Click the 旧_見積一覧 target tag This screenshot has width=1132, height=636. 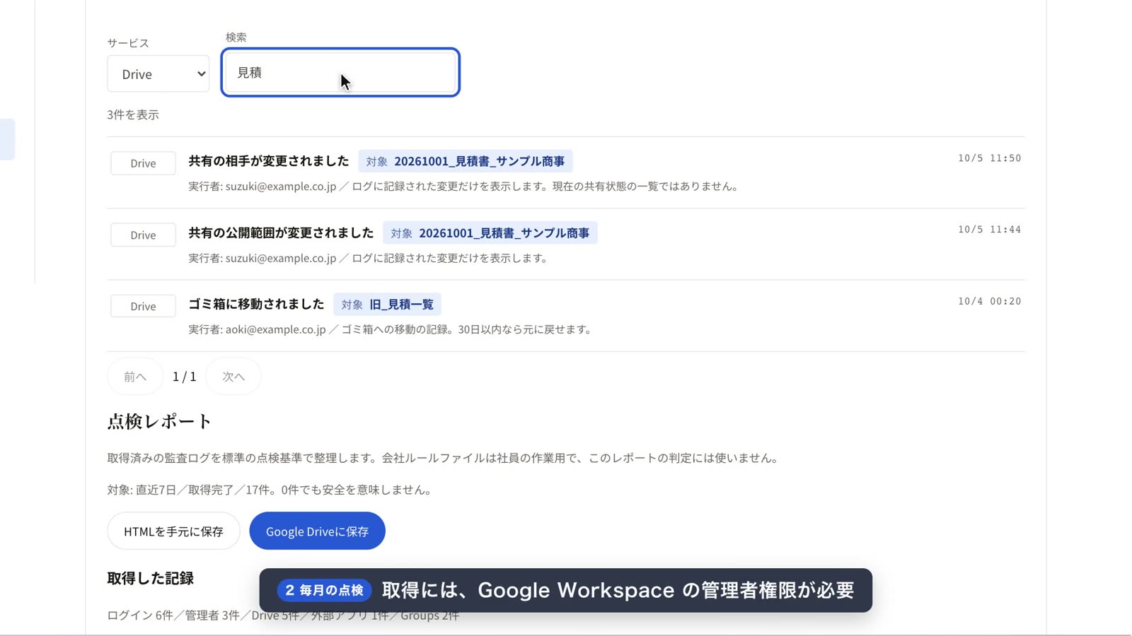pos(388,305)
